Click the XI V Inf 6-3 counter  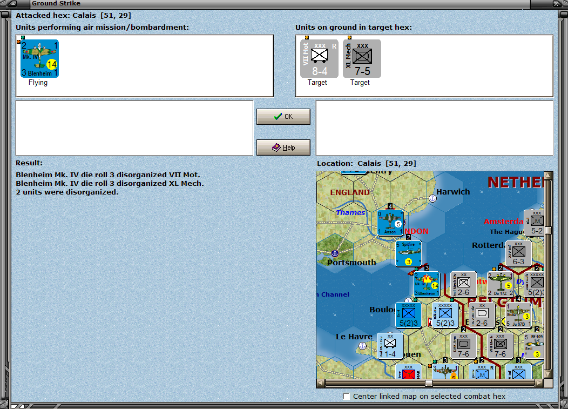519,253
